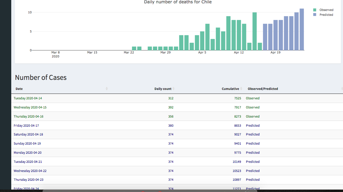
Task: Click the tallest predicted bar in chart
Action: pos(302,29)
